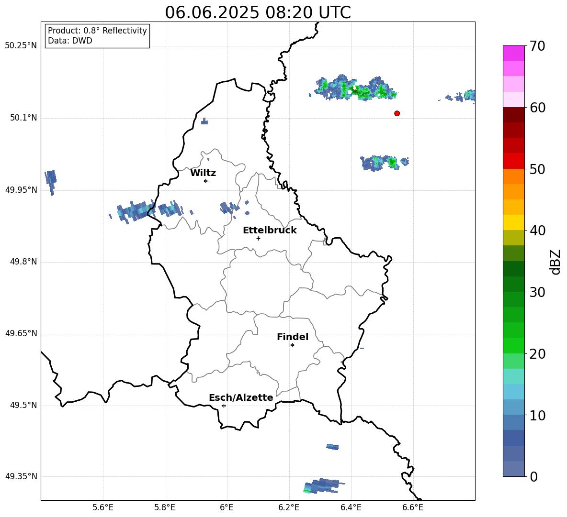Viewport: 567px width, 517px height.
Task: Click the 6.2°E longitude label
Action: point(289,507)
